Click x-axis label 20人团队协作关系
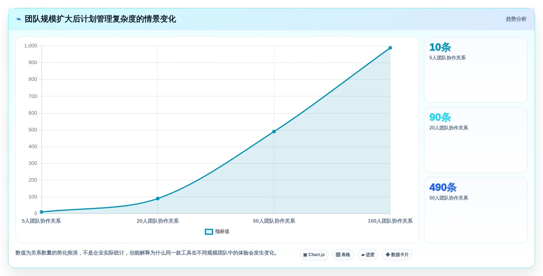The image size is (543, 276). (x=158, y=221)
